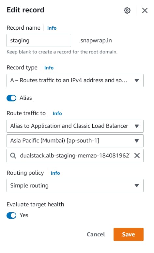Click arrow beside Alias to Application and Classic Load Balancer
Image resolution: width=154 pixels, height=253 pixels.
137,126
